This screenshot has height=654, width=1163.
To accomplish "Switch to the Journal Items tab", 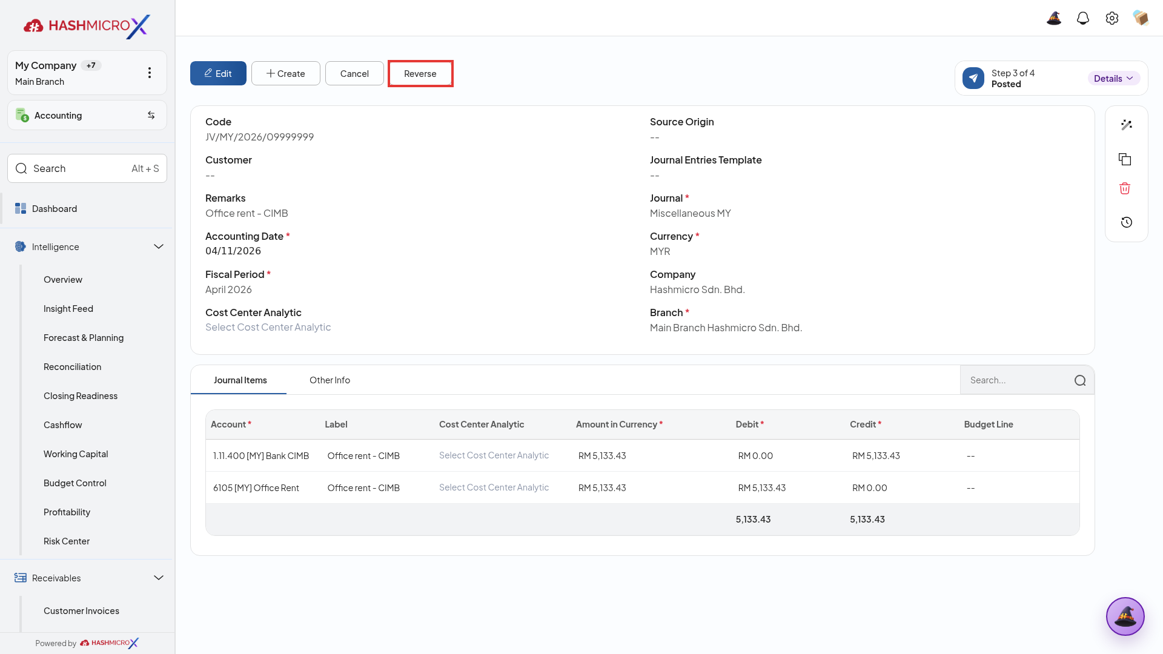I will pos(240,380).
